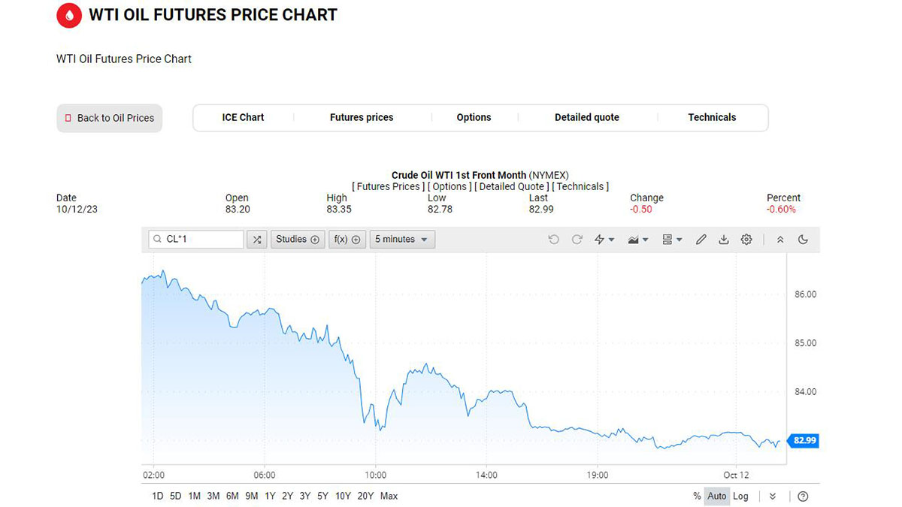This screenshot has width=902, height=507.
Task: Click the WTI OIL FUTURES PRICE CHART heading
Action: coord(213,15)
